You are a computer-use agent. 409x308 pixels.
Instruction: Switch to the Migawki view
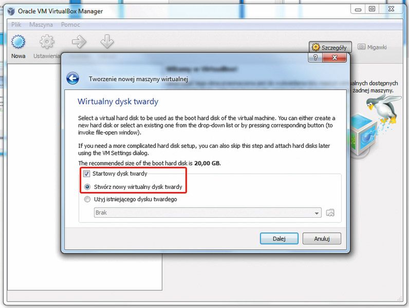pyautogui.click(x=373, y=47)
